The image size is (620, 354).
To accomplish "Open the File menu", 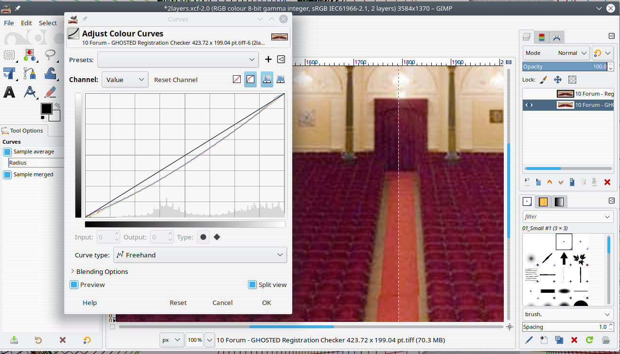I will 9,23.
